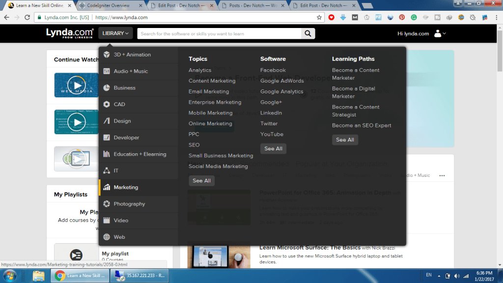Open the Microsoft Surface course thumbnail

point(219,255)
